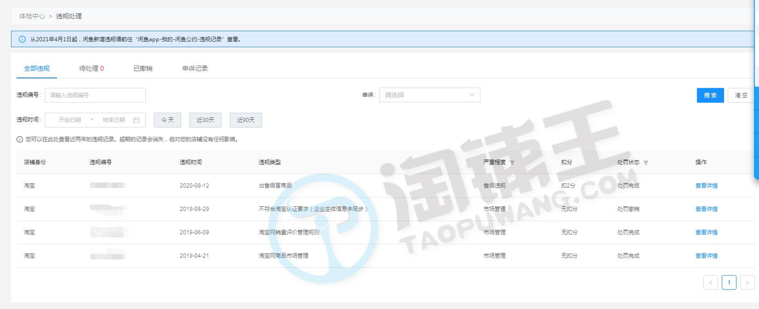
Task: Select the 近30天 quick date button
Action: [x=206, y=120]
